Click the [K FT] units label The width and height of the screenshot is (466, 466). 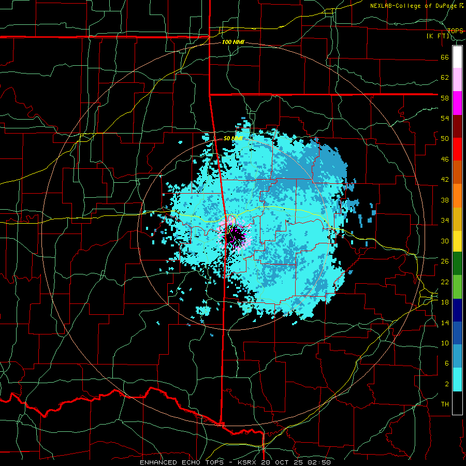[x=438, y=36]
